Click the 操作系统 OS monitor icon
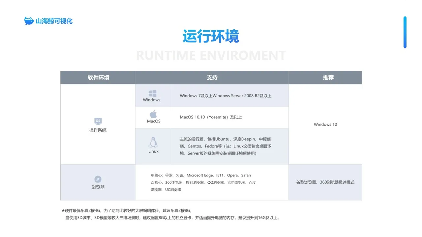Viewport: 422px width, 237px height. click(98, 121)
